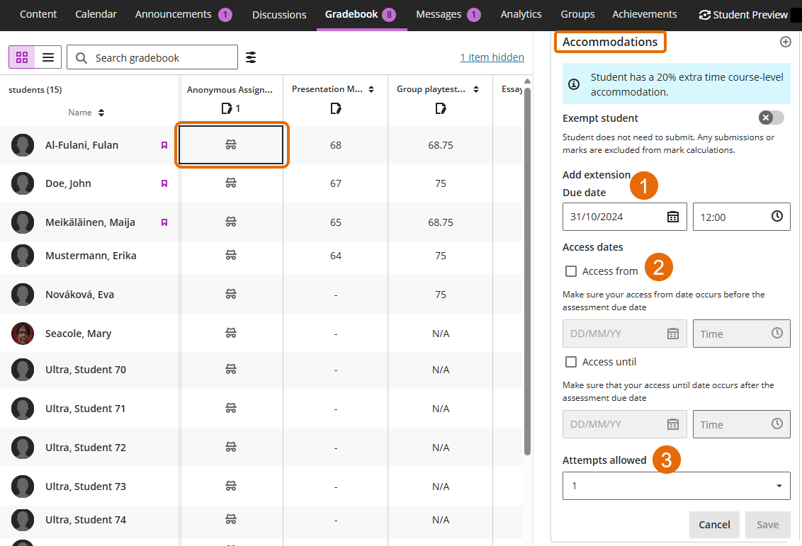Open the Content tab
This screenshot has height=546, width=802.
[x=38, y=14]
